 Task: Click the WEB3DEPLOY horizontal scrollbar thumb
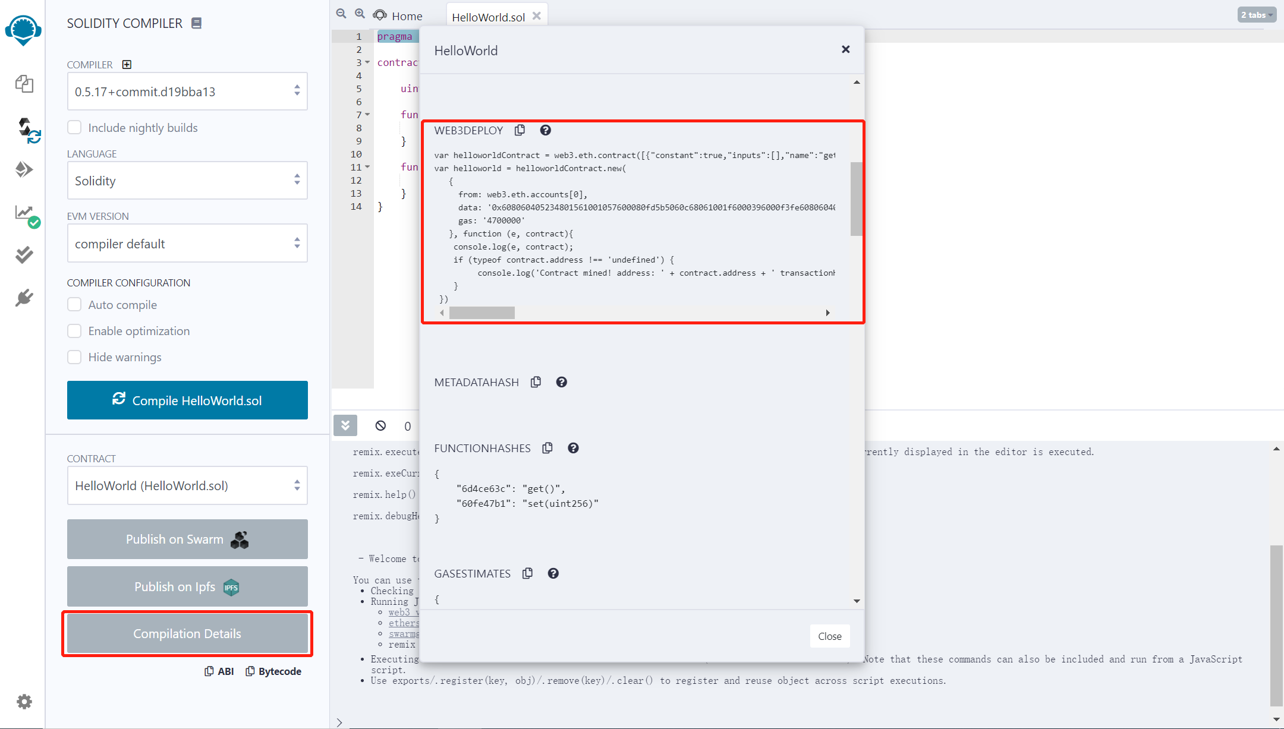481,313
